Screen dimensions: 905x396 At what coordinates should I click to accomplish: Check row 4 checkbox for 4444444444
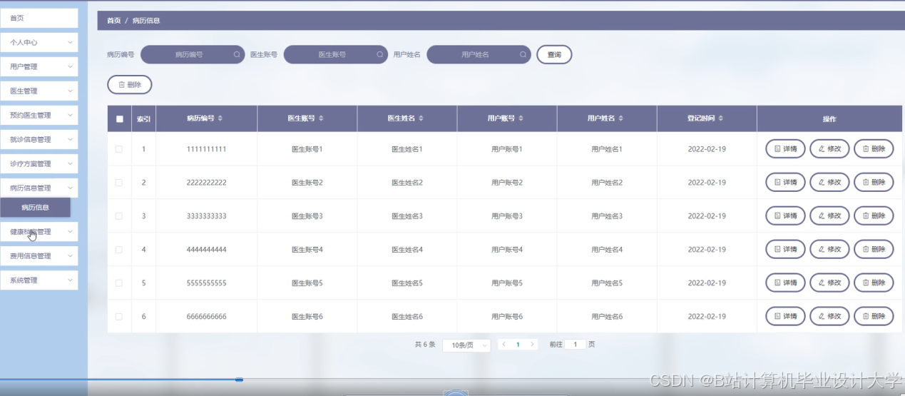(119, 250)
